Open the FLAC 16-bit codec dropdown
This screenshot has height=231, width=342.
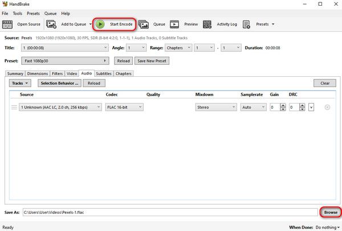tap(124, 107)
